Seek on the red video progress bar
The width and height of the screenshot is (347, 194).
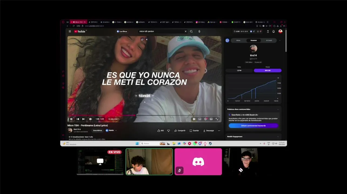[x=101, y=115]
